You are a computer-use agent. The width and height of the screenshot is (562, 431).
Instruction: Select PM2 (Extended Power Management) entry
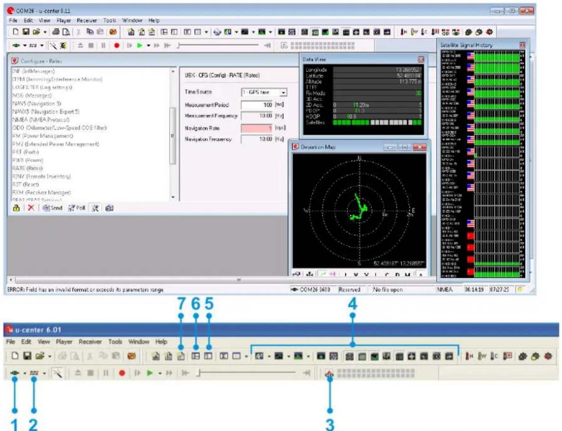56,144
